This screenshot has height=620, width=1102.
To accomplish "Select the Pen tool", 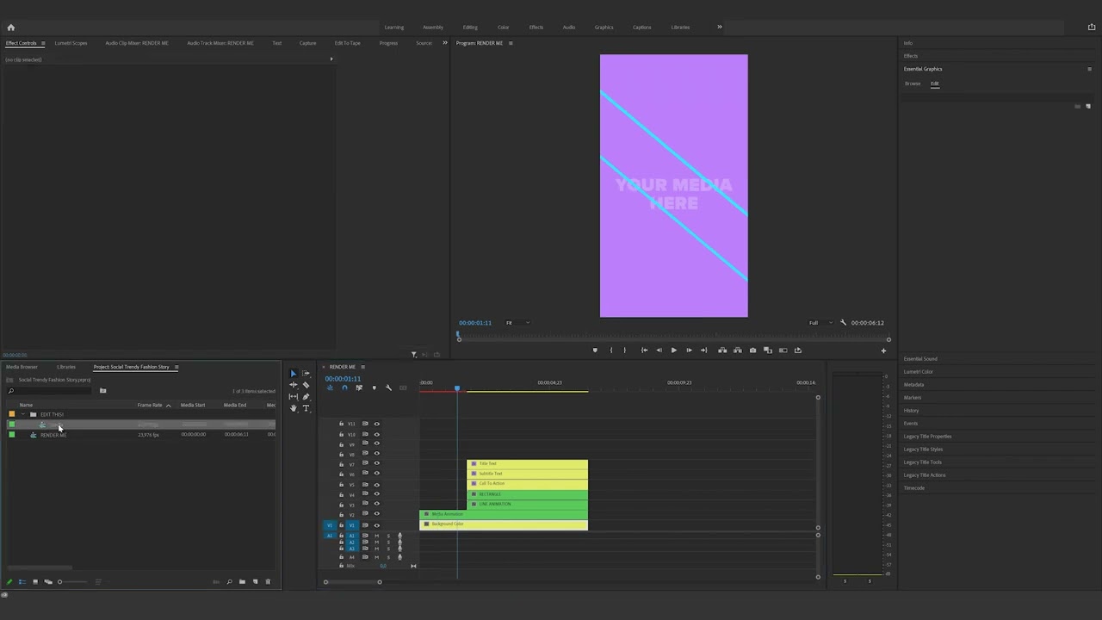I will click(x=306, y=397).
